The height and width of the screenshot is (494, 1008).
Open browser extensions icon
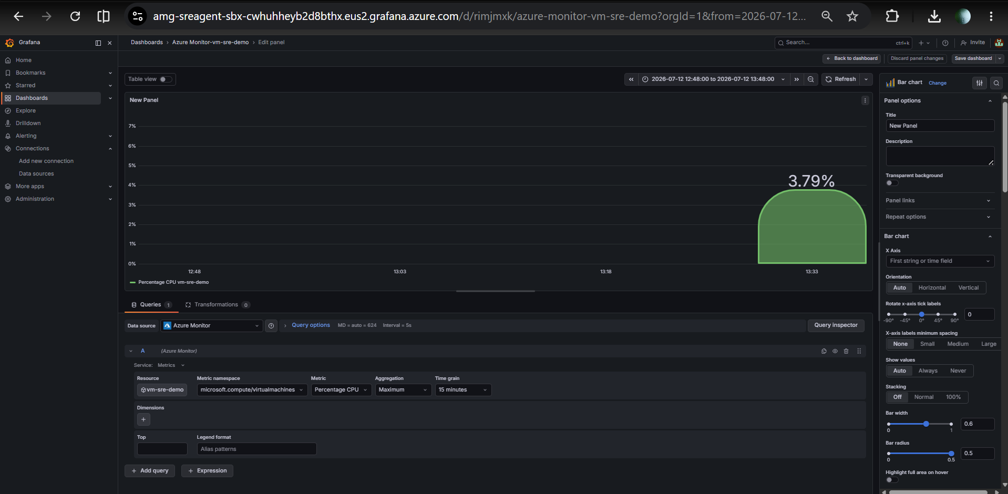click(x=892, y=16)
